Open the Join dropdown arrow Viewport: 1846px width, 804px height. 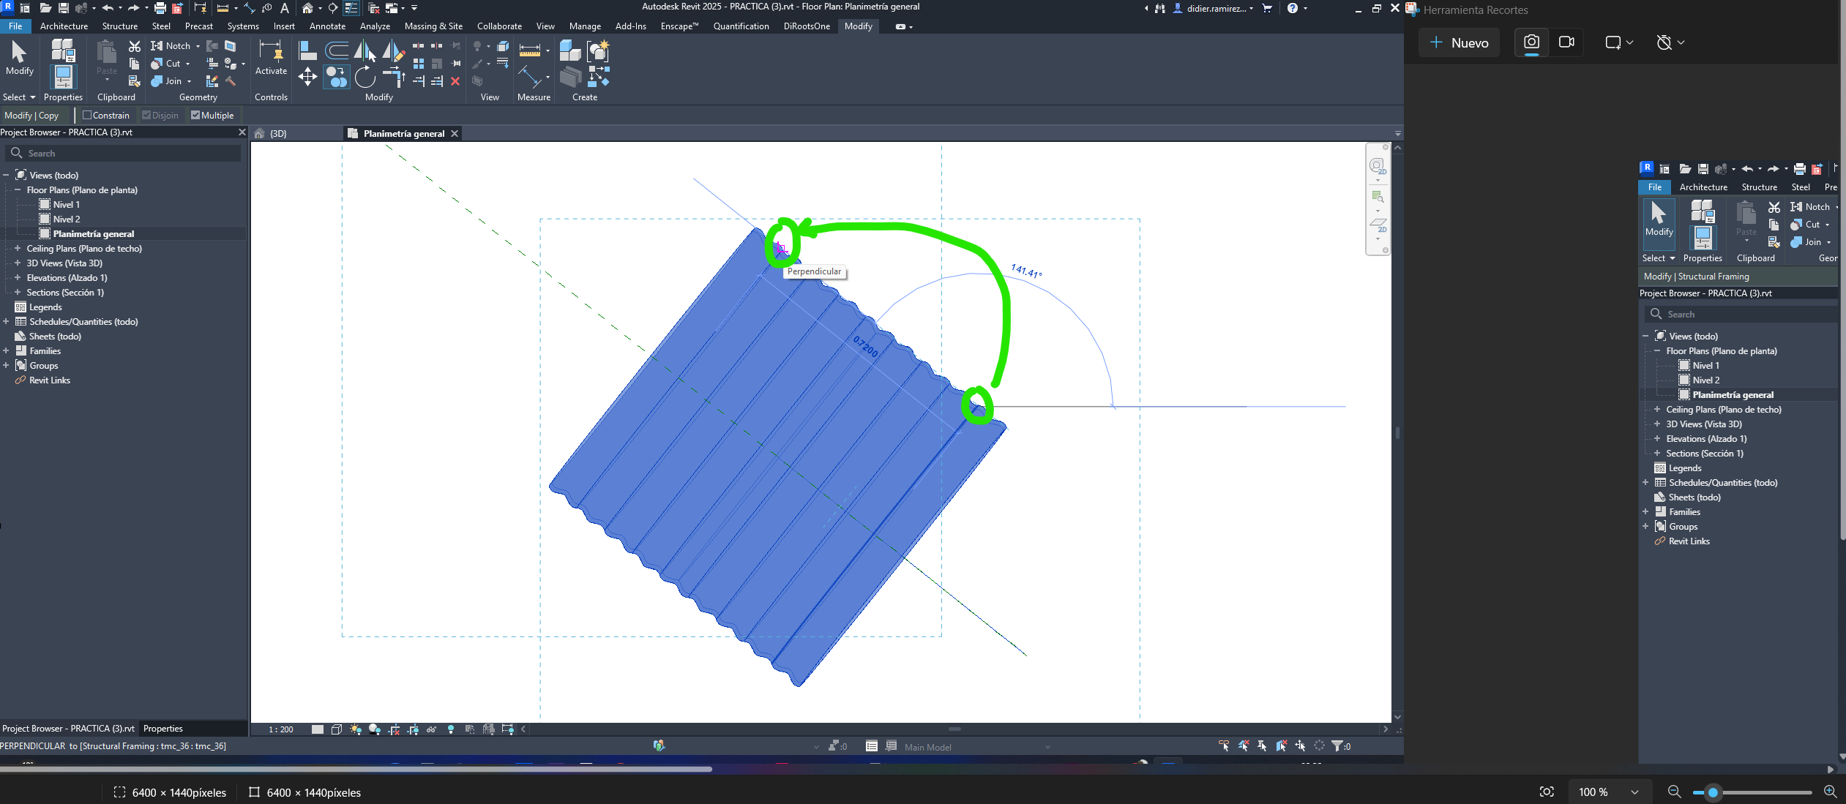(189, 81)
